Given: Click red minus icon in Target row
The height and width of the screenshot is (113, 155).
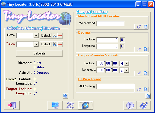Looking at the screenshot, I should 60,44.
